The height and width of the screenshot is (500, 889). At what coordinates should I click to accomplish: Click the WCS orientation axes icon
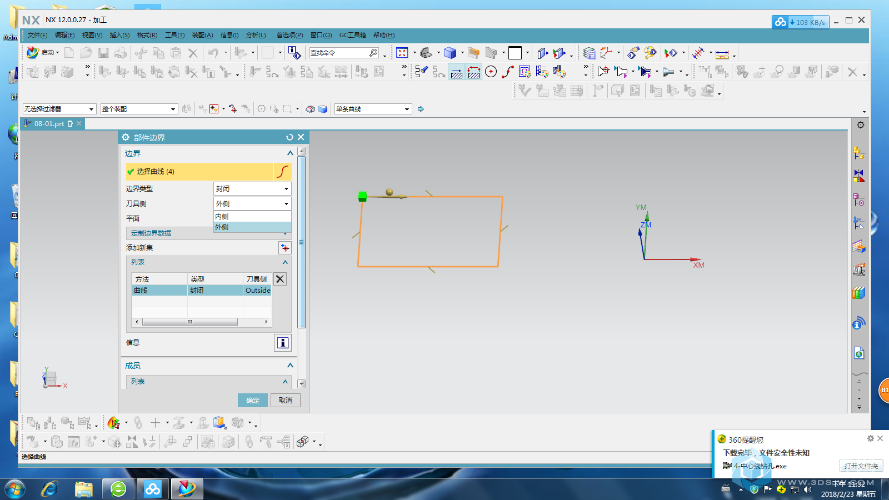point(606,53)
